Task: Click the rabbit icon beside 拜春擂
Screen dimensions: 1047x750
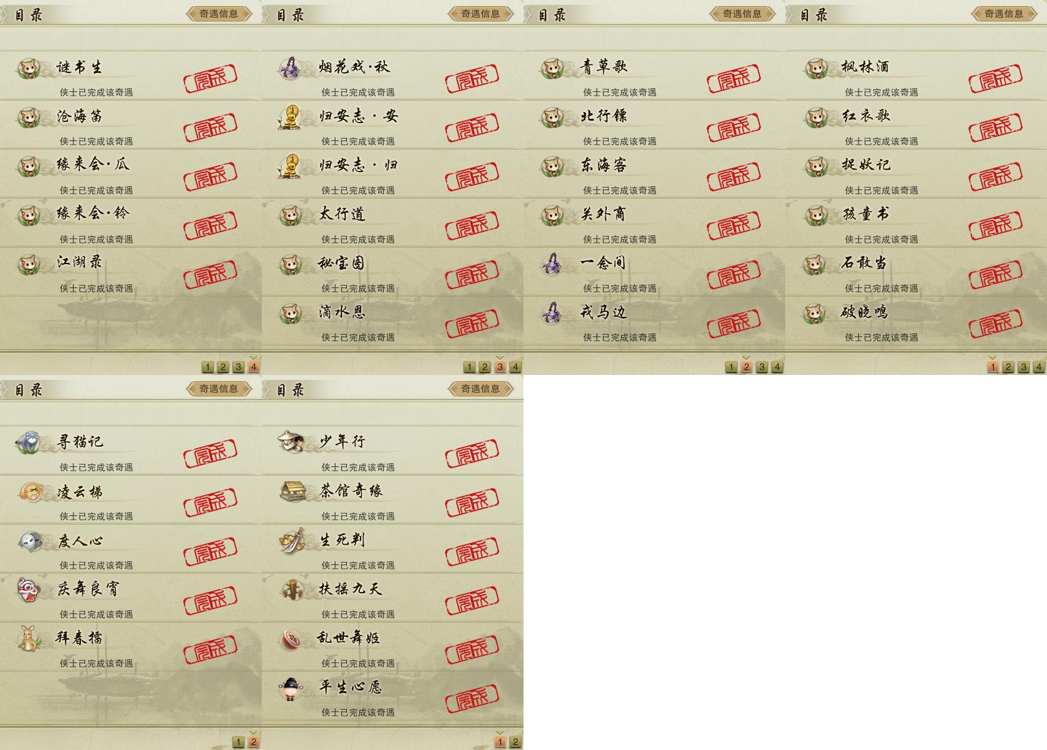Action: pos(29,638)
